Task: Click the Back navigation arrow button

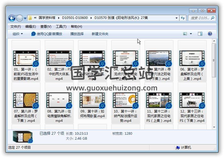Action: pos(12,18)
